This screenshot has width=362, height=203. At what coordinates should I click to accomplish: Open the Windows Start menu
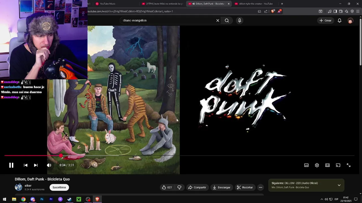(5, 199)
